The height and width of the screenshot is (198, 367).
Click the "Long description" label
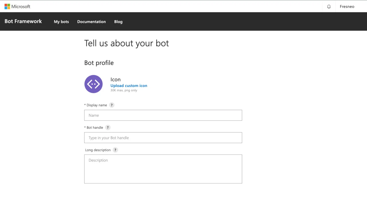(98, 150)
